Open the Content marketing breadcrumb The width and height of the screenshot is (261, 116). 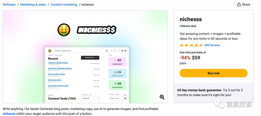64,5
